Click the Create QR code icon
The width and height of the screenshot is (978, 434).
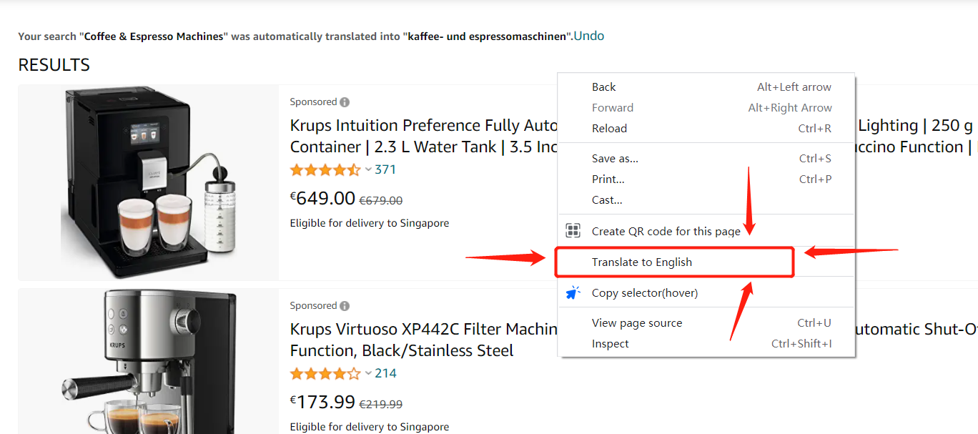point(573,230)
